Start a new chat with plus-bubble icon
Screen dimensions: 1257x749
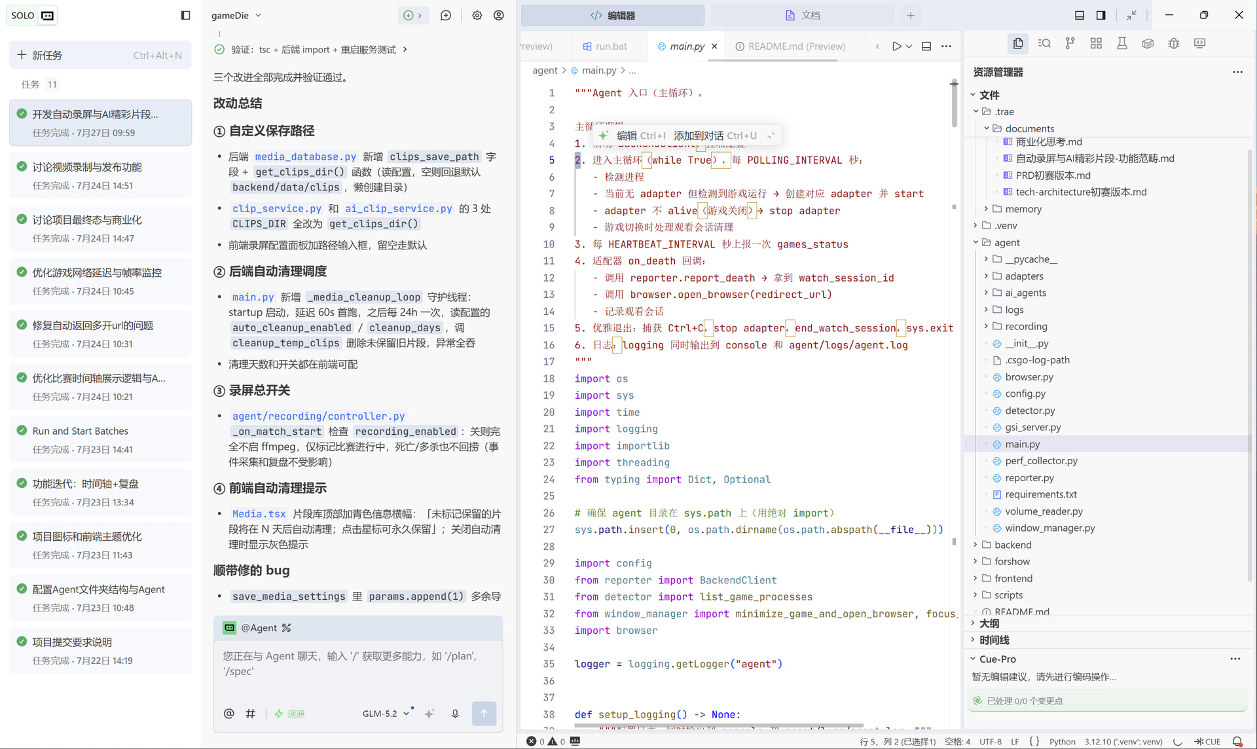[446, 15]
